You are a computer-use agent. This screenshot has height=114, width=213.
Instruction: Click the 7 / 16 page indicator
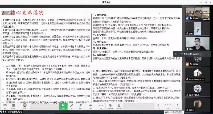[x=168, y=105]
